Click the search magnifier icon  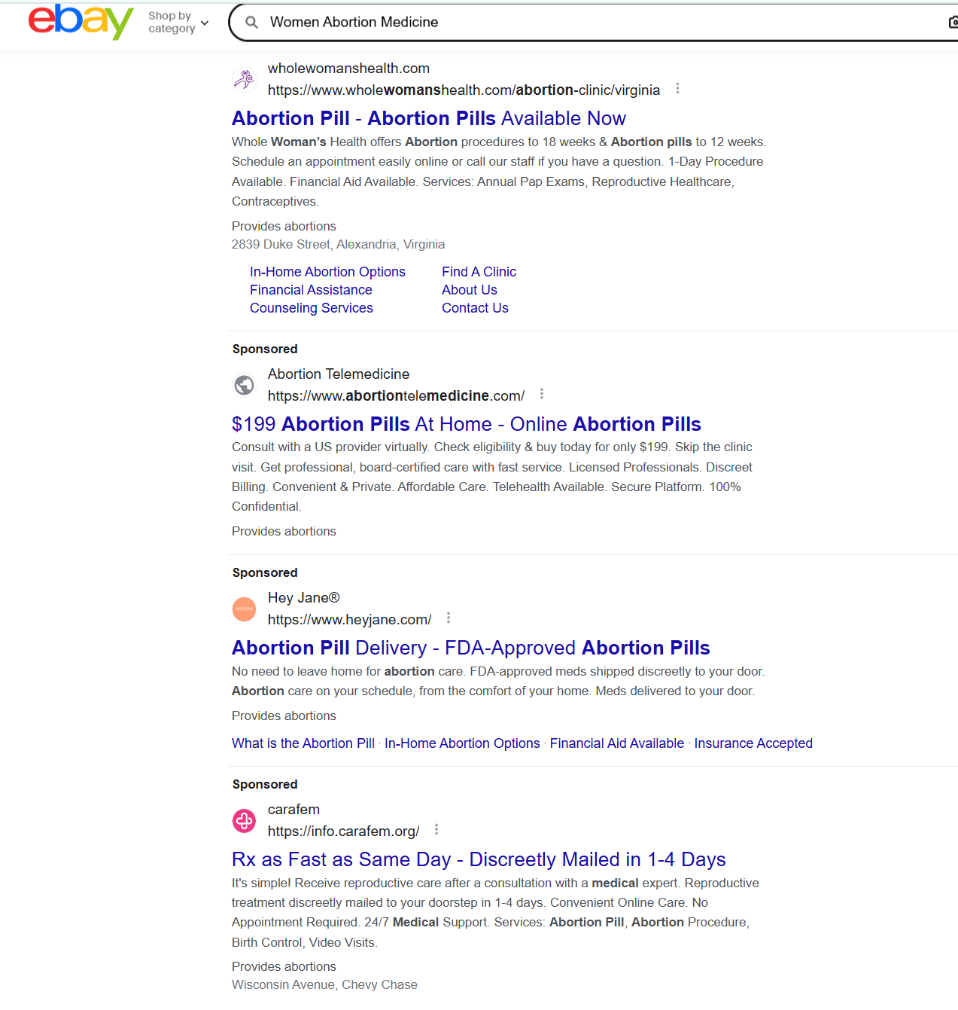252,22
